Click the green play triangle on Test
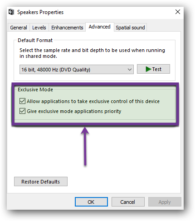Screen dimensions: 195x221 click(x=148, y=69)
